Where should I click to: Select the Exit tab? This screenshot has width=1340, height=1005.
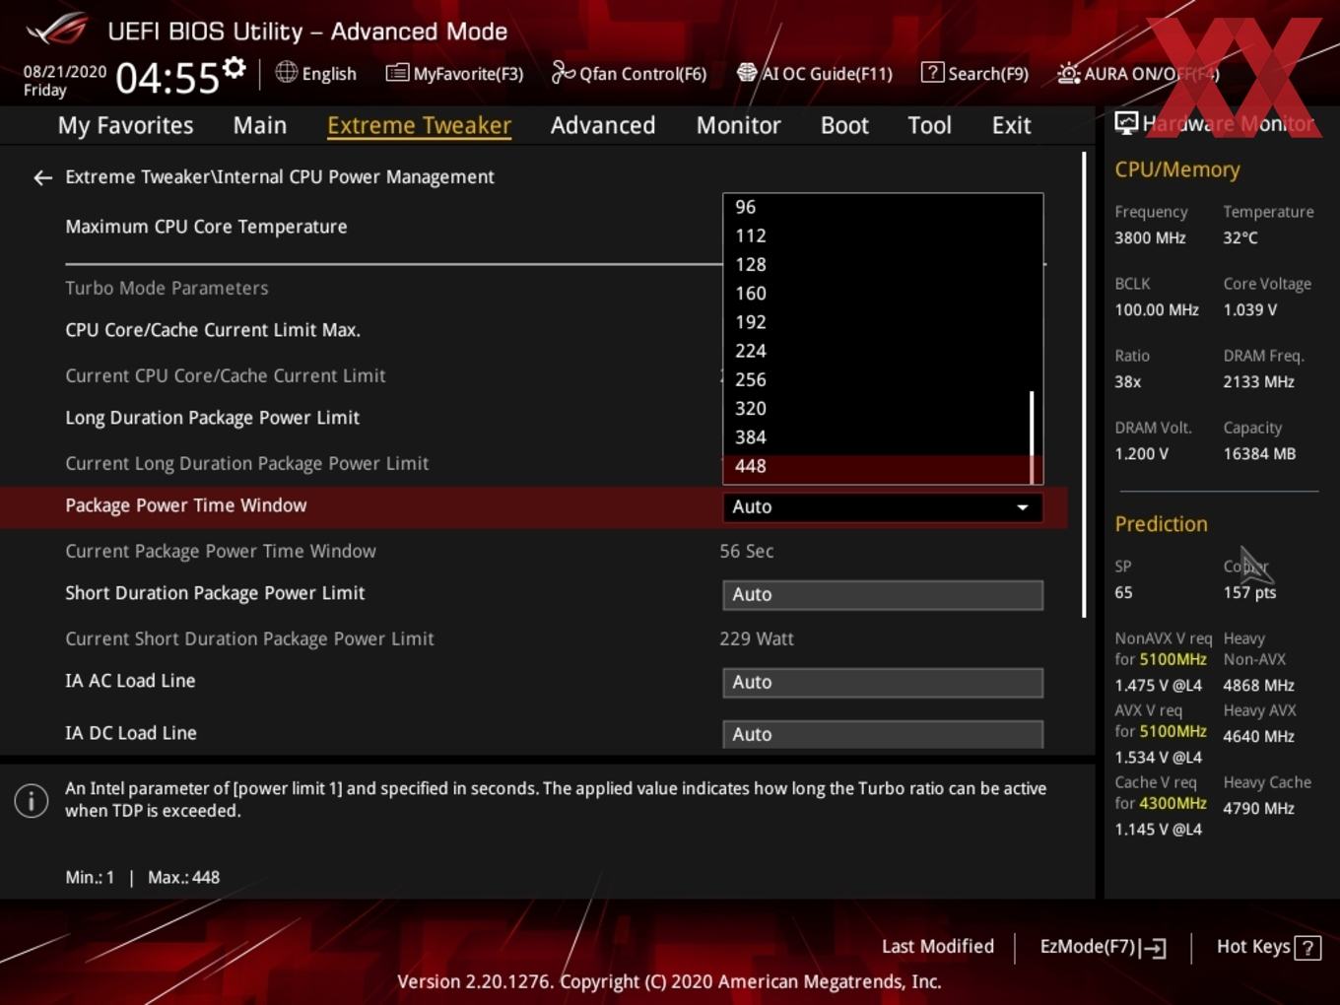click(x=1011, y=125)
